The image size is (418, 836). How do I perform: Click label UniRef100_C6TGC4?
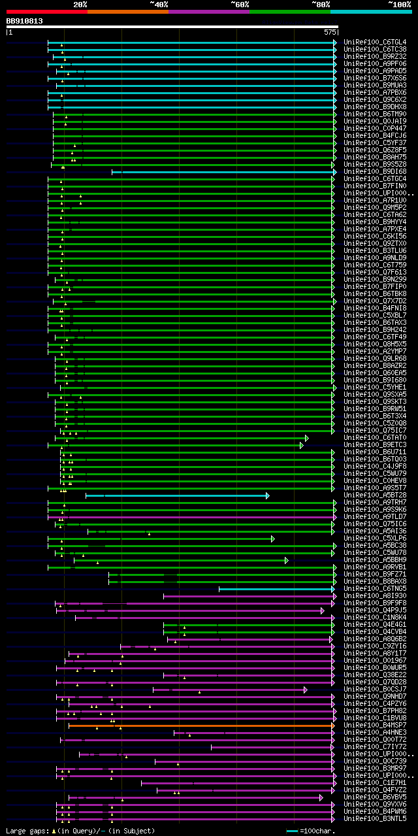[375, 179]
